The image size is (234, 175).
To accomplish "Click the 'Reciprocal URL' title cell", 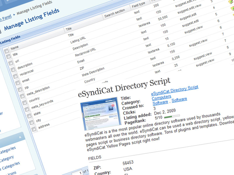I will pos(85,52).
